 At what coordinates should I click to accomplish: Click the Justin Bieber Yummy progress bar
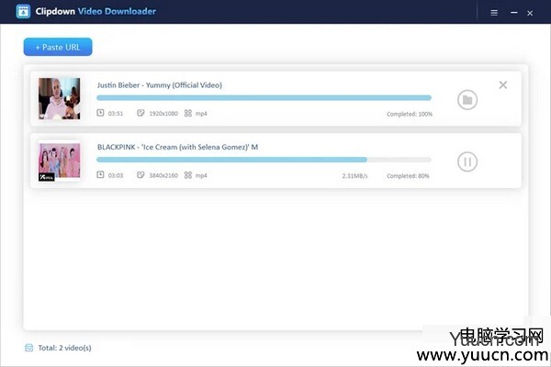[264, 97]
